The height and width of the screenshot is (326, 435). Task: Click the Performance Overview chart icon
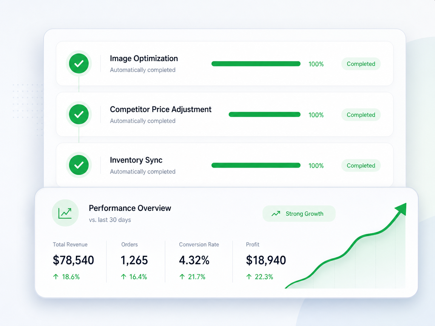coord(65,213)
